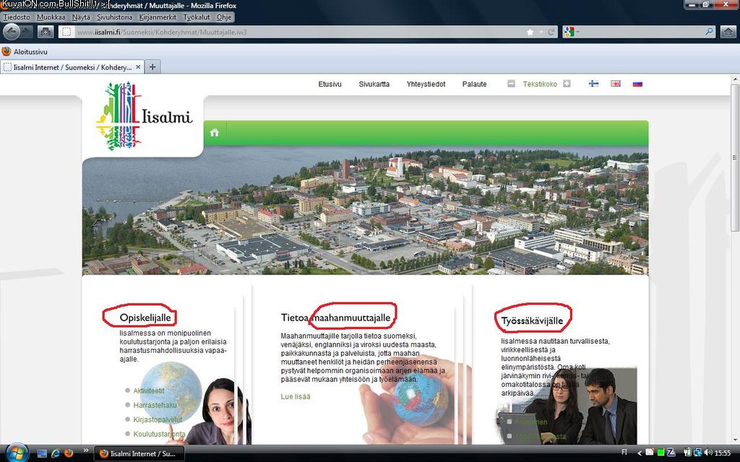
Task: Open the Työkalut menu
Action: point(197,17)
